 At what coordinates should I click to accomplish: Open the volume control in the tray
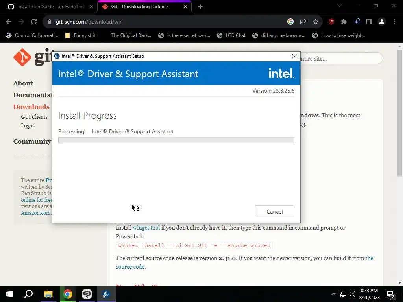352,294
